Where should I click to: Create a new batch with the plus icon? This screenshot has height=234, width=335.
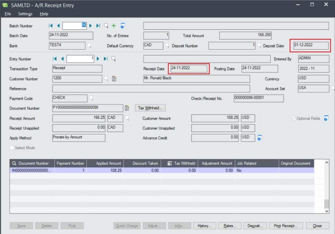[114, 26]
